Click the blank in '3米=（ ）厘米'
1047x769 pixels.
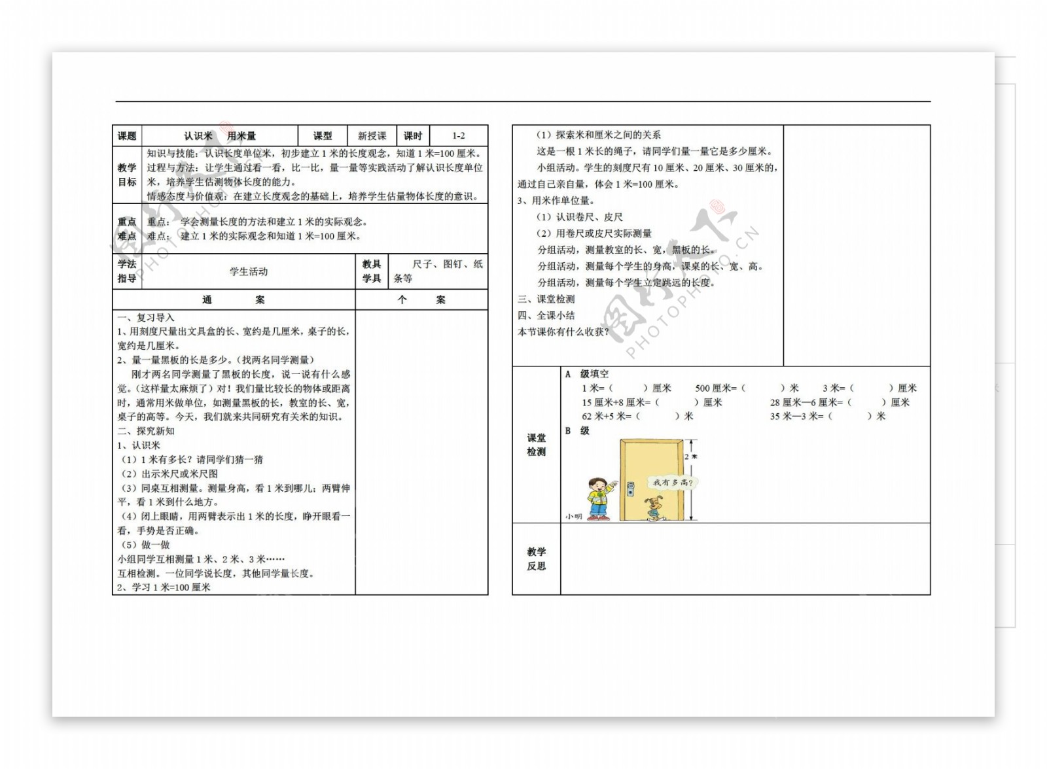point(872,388)
